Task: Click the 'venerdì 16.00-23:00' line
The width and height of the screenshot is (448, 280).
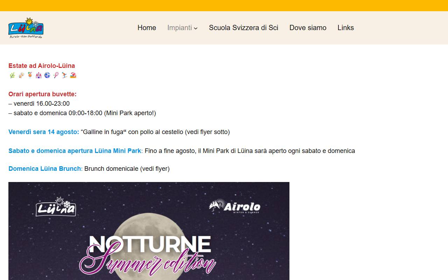Action: point(39,104)
